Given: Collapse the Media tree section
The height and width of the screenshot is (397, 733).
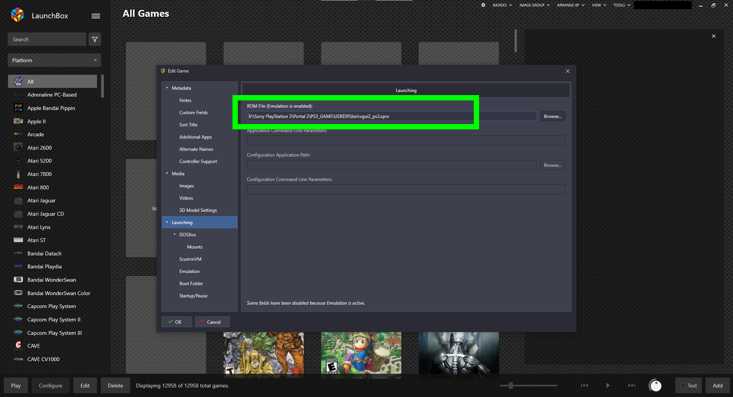Looking at the screenshot, I should pyautogui.click(x=167, y=173).
